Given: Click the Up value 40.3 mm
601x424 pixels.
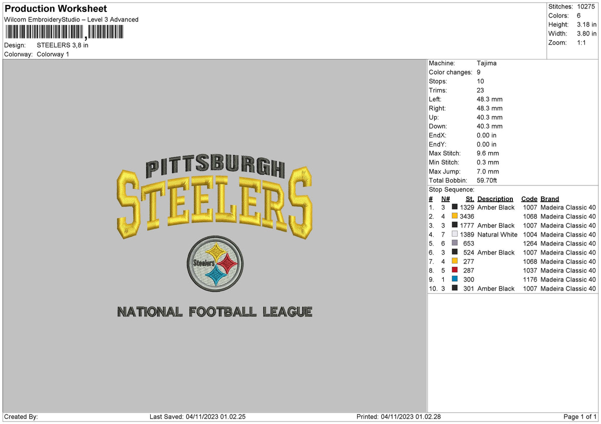Looking at the screenshot, I should tap(490, 117).
